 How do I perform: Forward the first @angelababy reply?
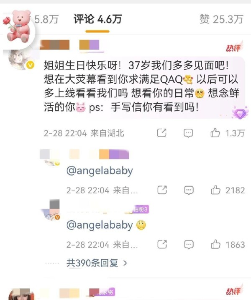[x=162, y=190]
